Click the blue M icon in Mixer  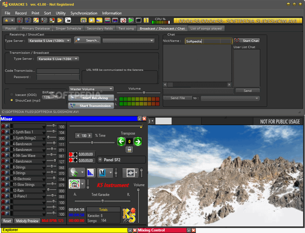click(x=102, y=173)
